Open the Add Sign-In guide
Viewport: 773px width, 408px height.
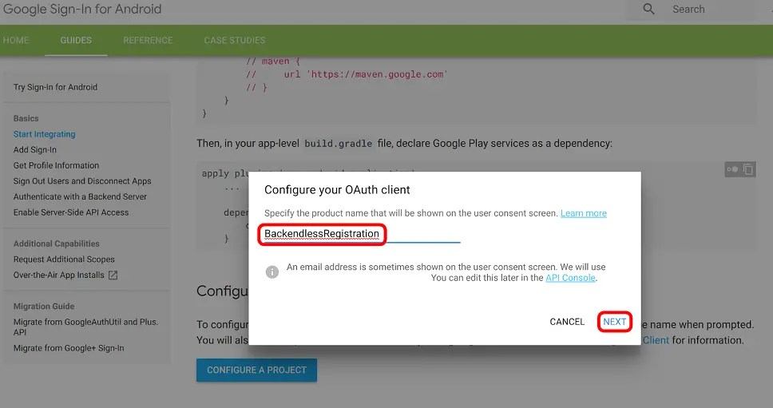[x=35, y=150]
